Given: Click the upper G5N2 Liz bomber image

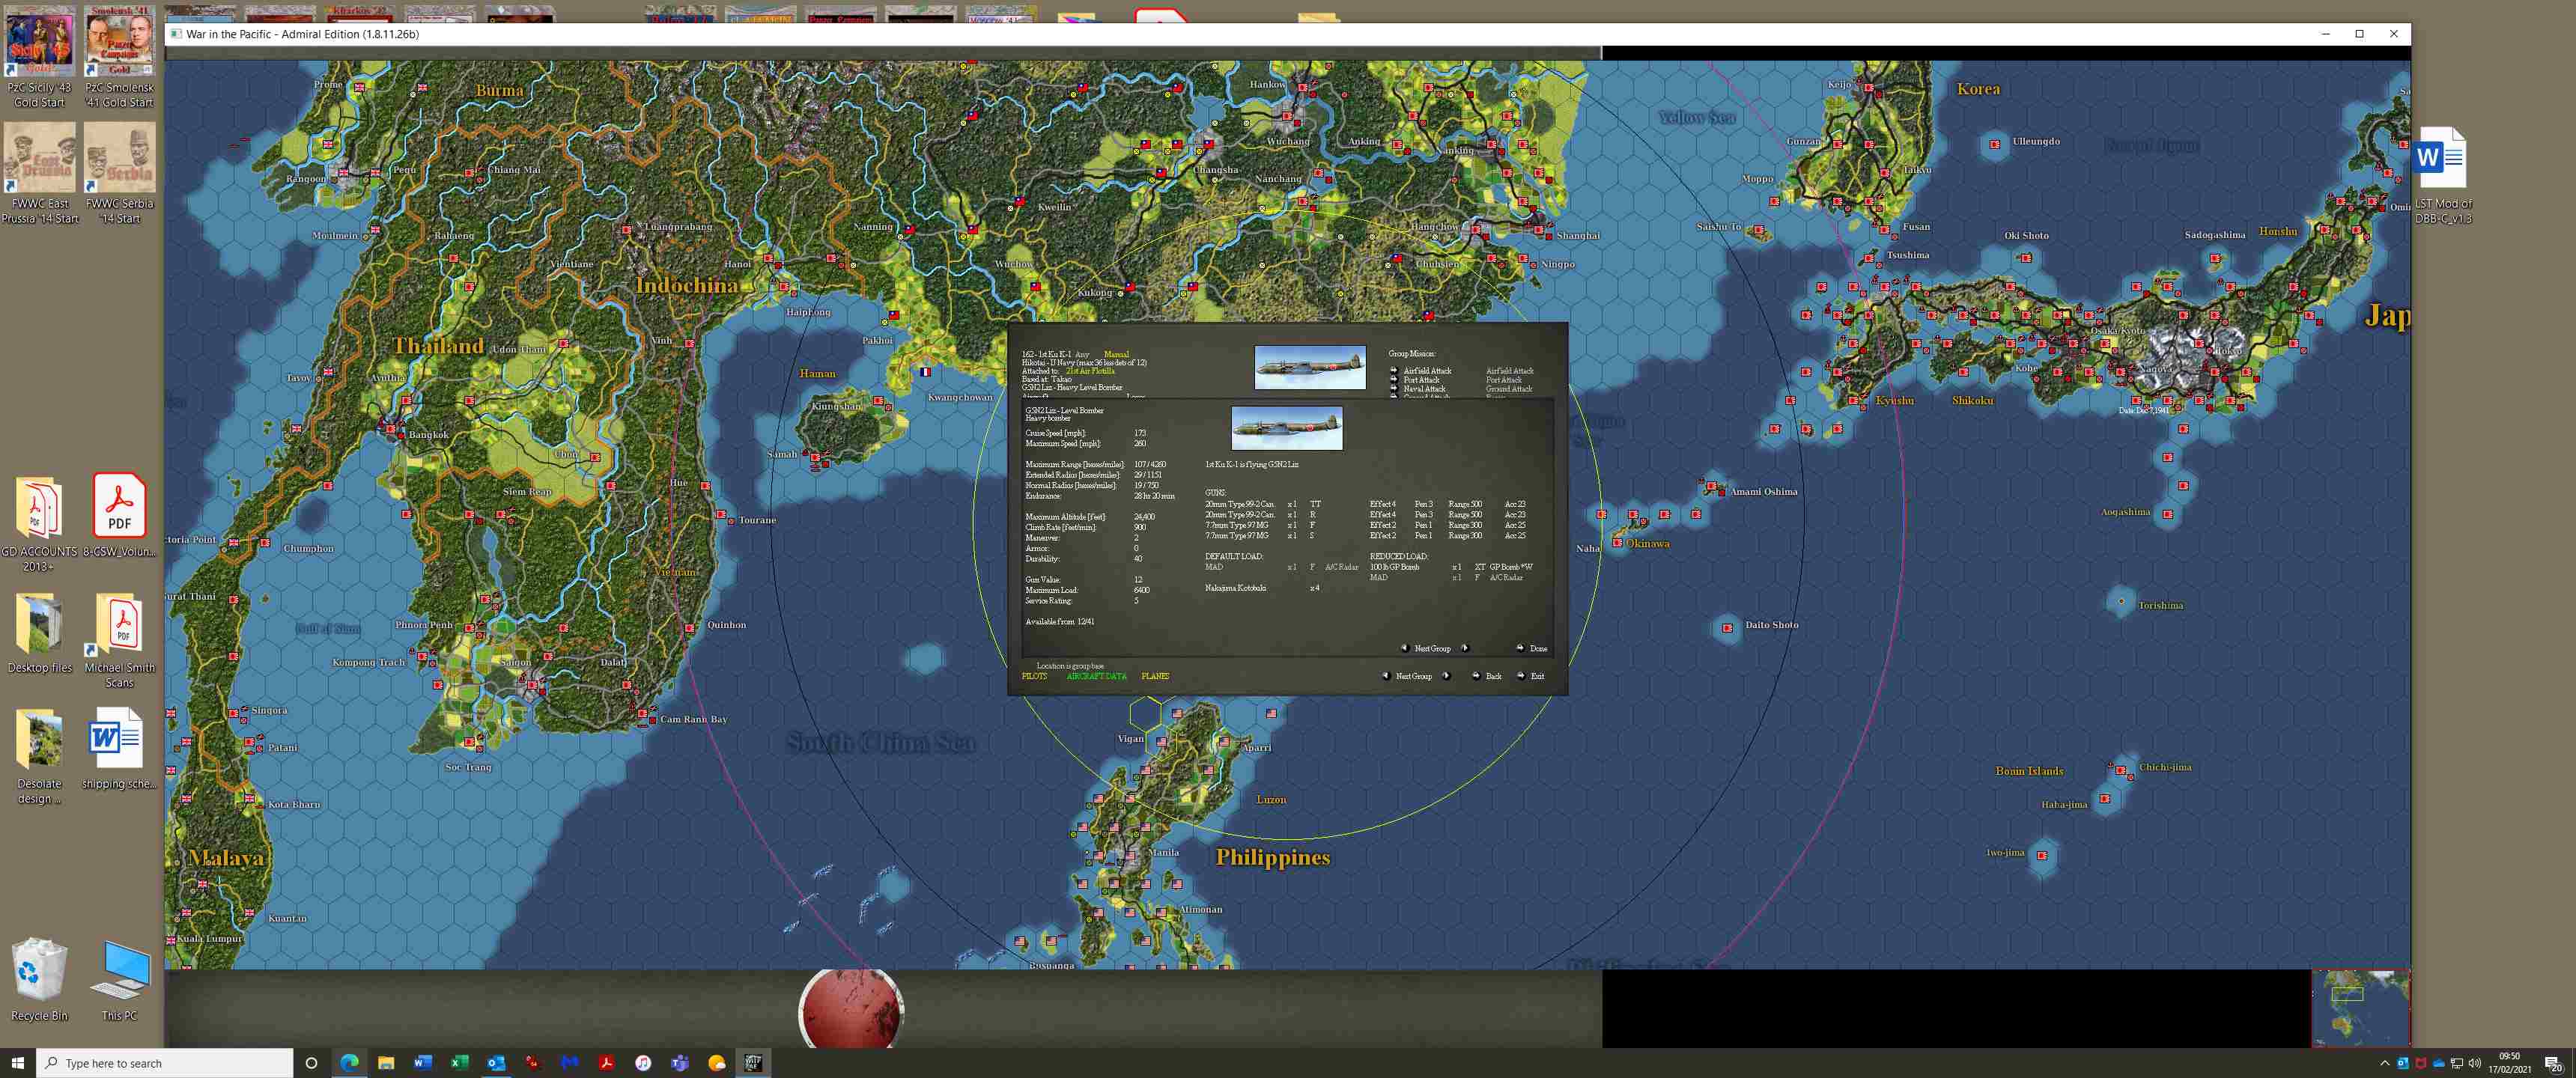Looking at the screenshot, I should tap(1309, 368).
